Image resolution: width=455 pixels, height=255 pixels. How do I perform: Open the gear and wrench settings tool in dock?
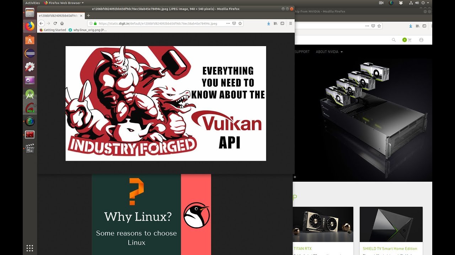coord(30,67)
